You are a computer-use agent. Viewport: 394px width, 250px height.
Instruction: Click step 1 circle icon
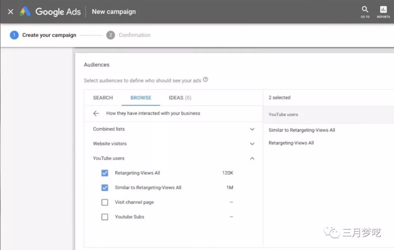14,35
